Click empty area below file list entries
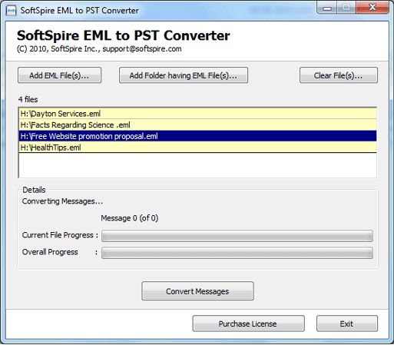The width and height of the screenshot is (394, 345). click(197, 165)
